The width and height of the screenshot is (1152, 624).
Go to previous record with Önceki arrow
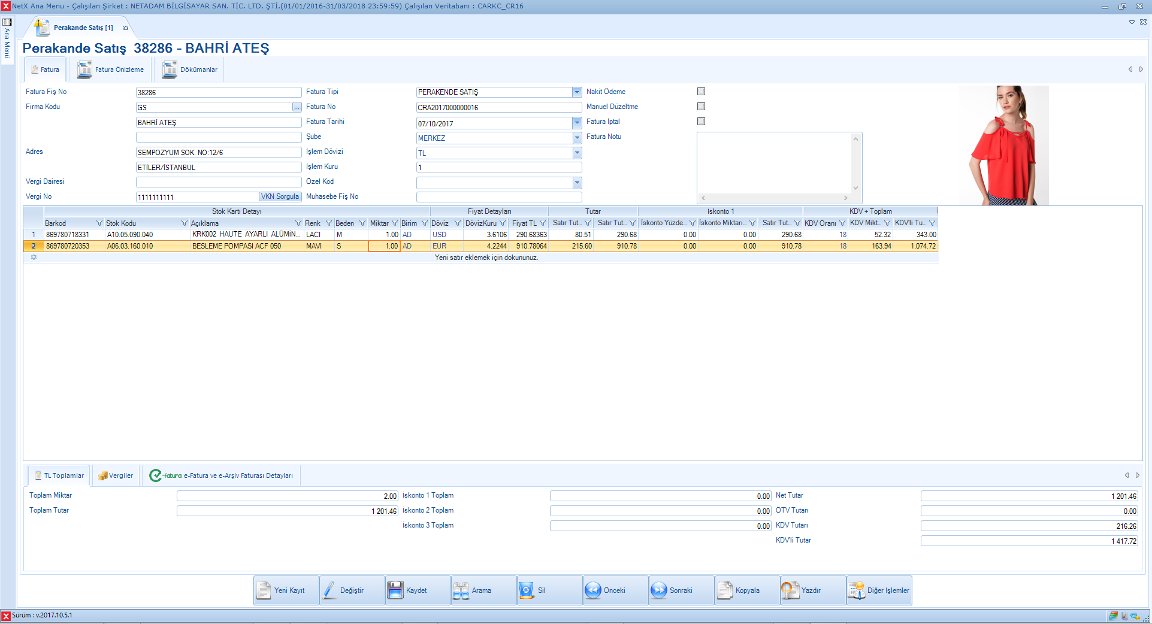pyautogui.click(x=592, y=590)
